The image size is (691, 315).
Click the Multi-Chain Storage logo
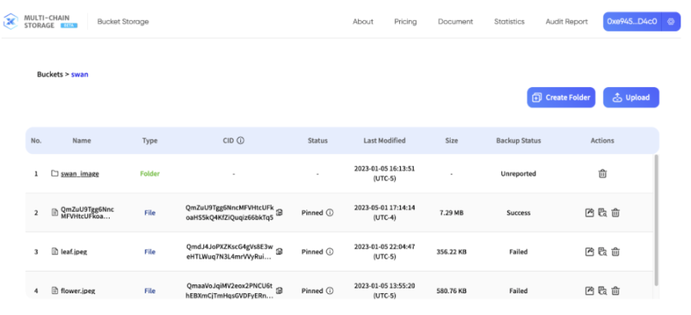40,21
